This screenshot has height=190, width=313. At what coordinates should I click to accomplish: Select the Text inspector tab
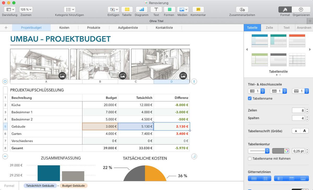tap(286, 27)
